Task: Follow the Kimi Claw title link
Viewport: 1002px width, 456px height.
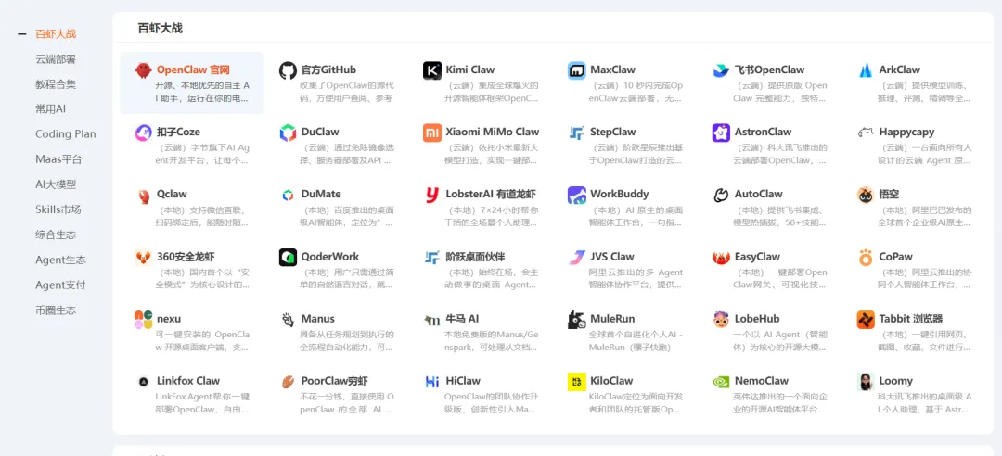Action: click(x=469, y=70)
